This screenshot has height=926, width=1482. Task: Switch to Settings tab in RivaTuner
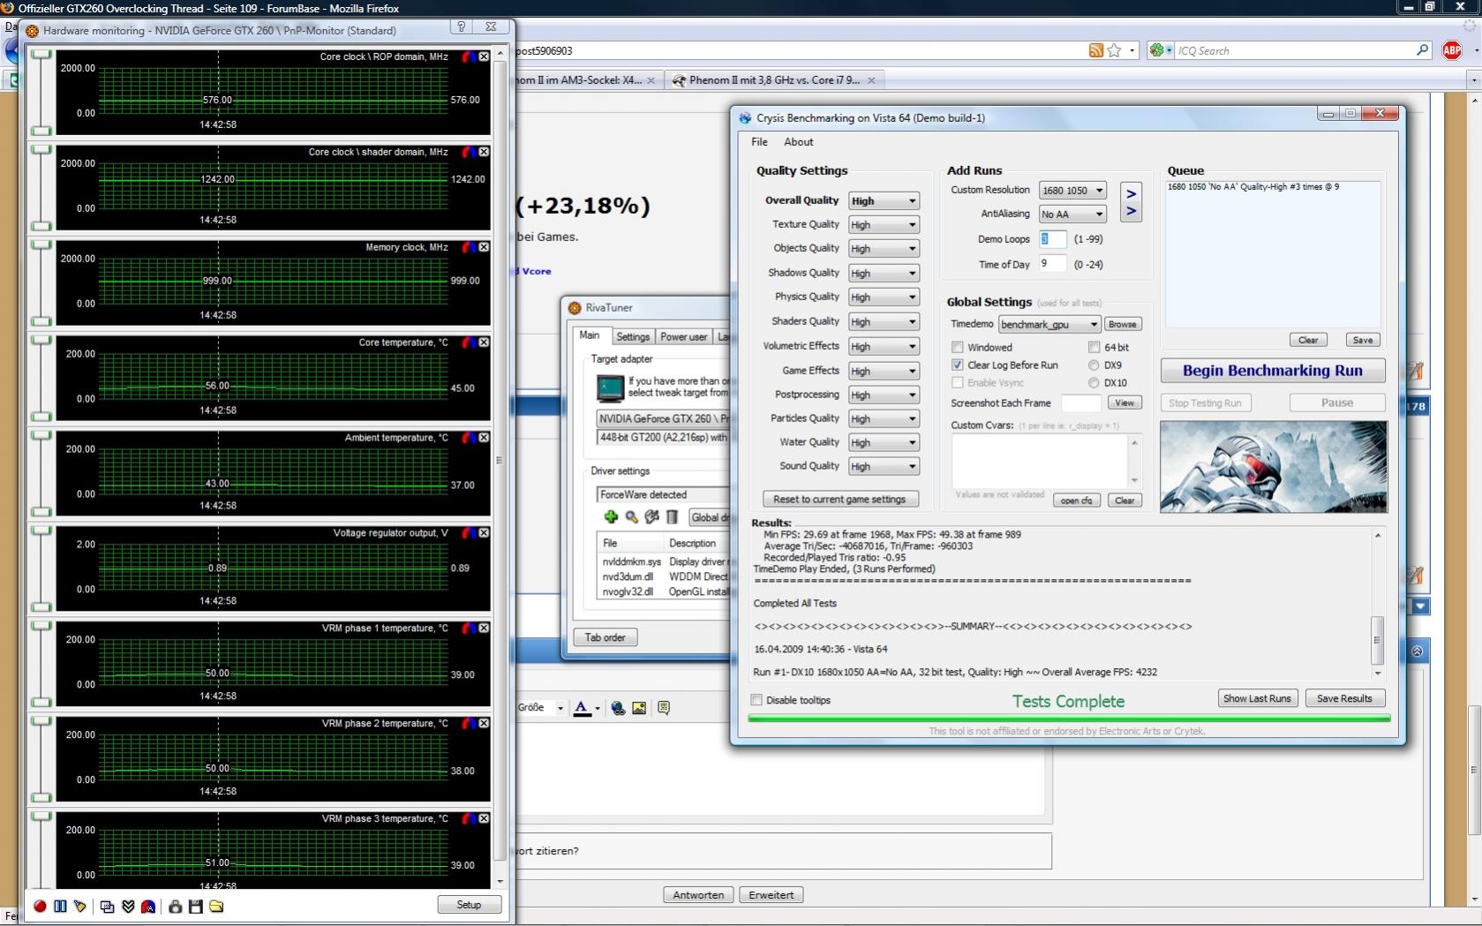633,337
